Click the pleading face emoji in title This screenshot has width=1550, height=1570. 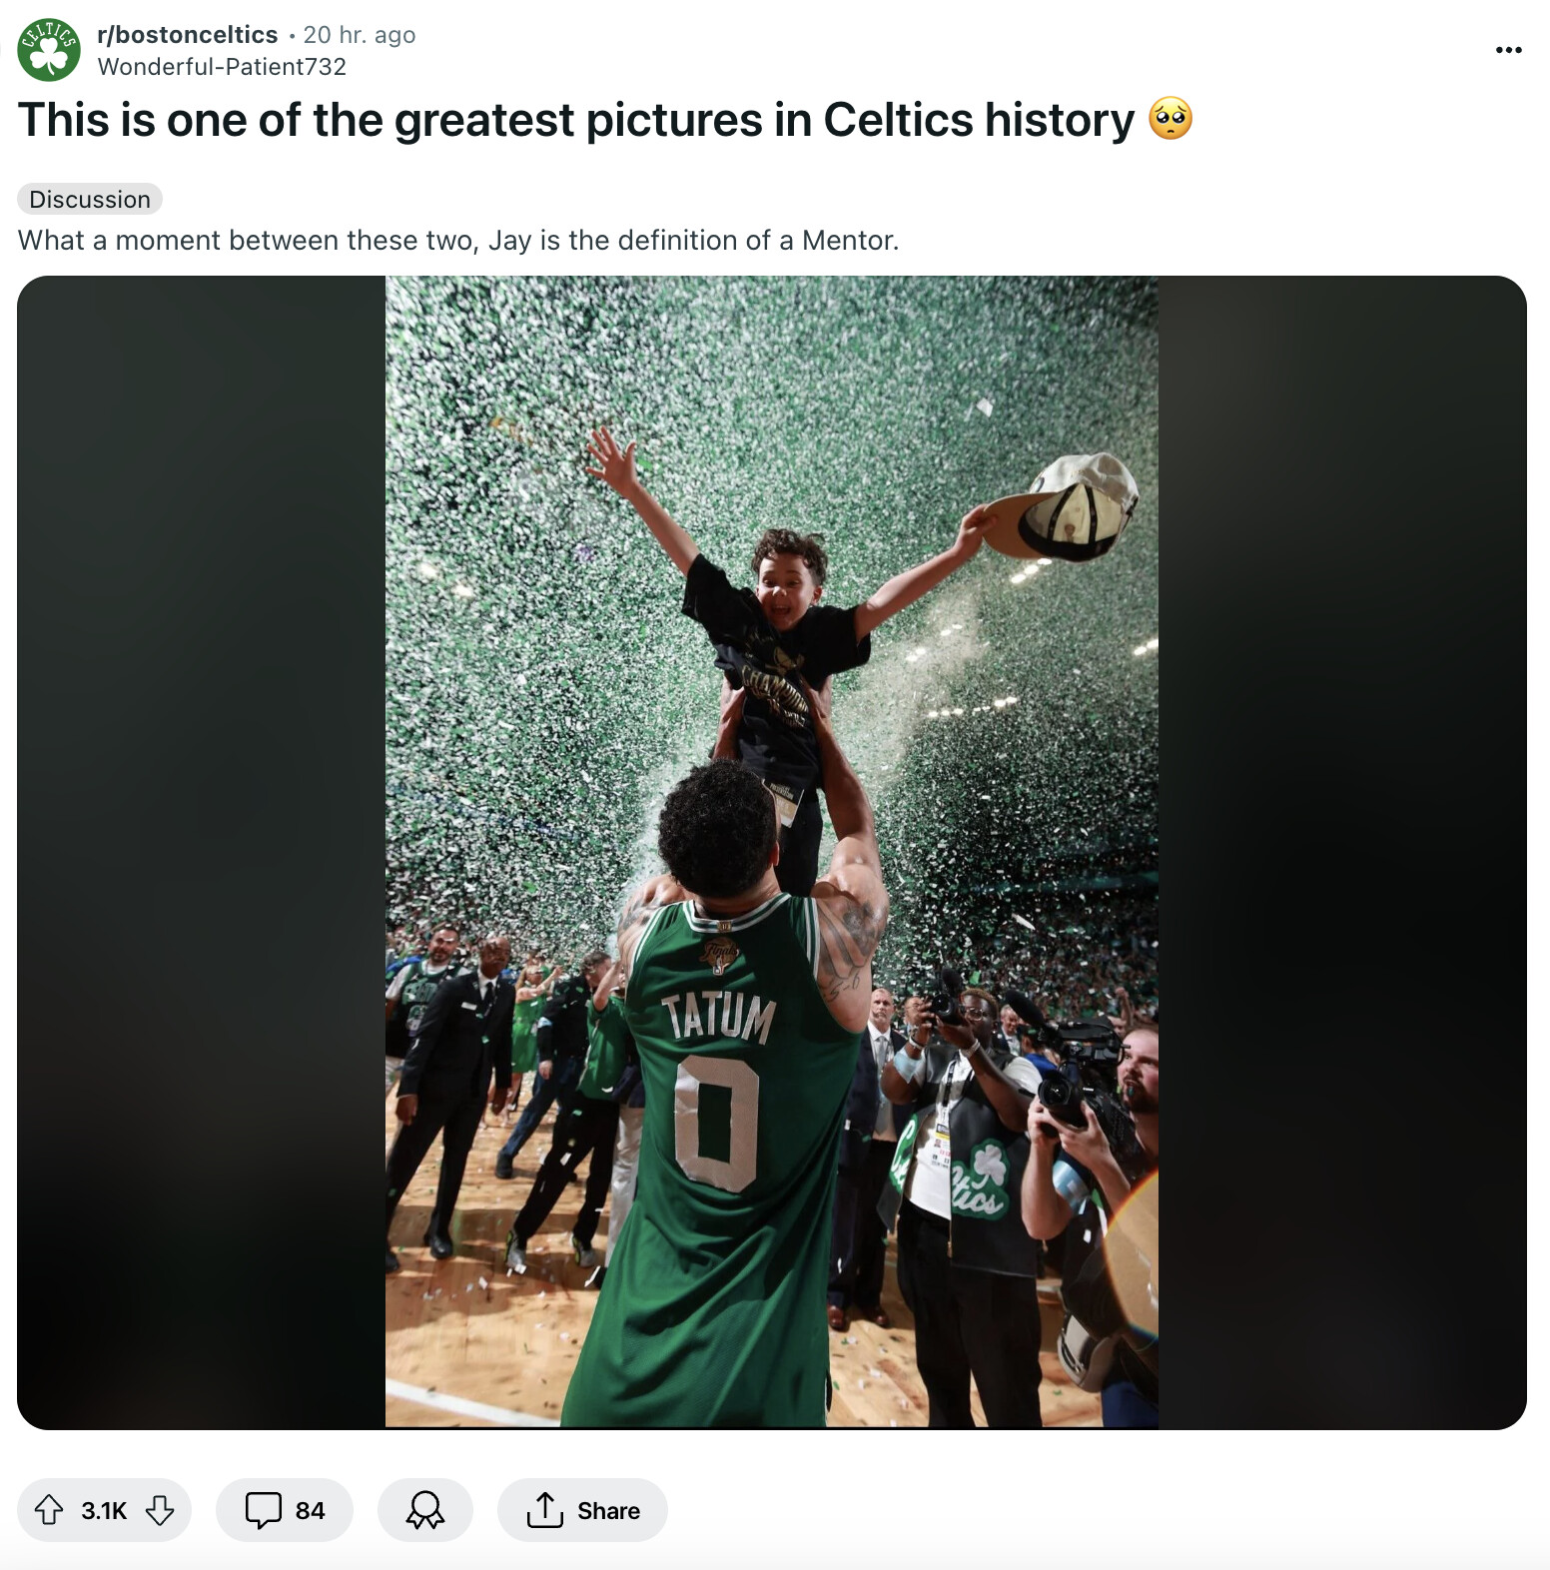click(x=1170, y=119)
